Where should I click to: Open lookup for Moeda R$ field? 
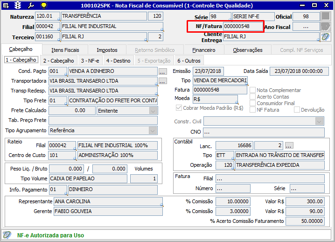pos(237,103)
